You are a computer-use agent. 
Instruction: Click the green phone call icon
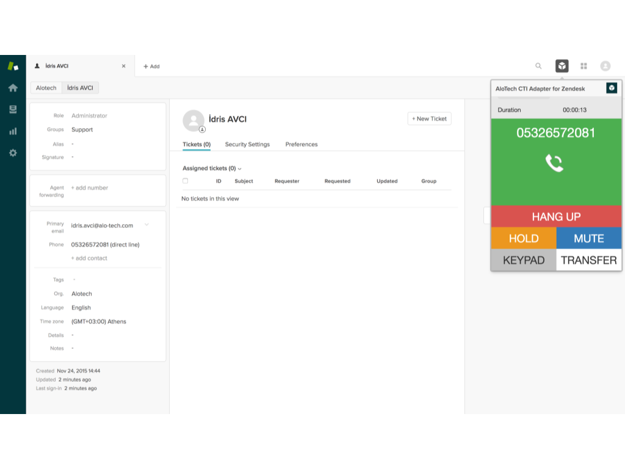coord(554,163)
